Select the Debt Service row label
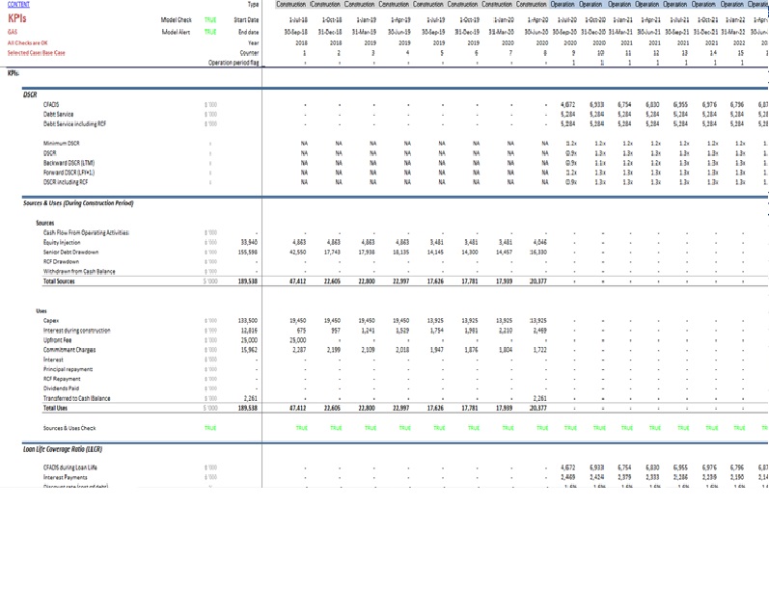Viewport: 769px width, 614px height. [x=58, y=115]
